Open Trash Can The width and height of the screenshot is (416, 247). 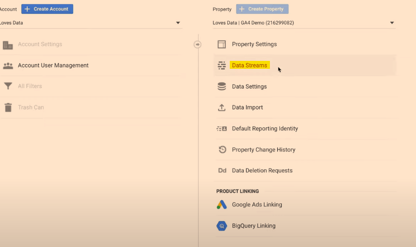click(x=31, y=107)
